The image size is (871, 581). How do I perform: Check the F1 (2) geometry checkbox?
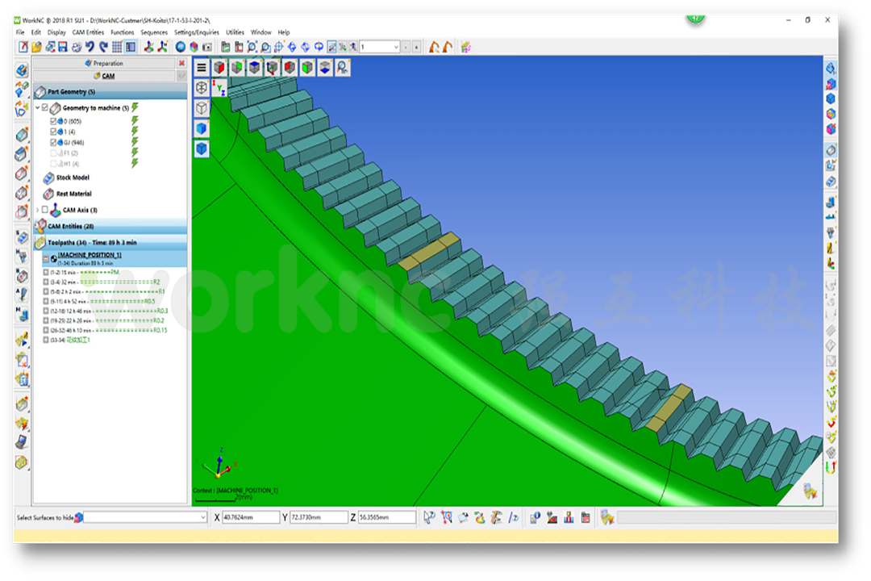(x=53, y=153)
